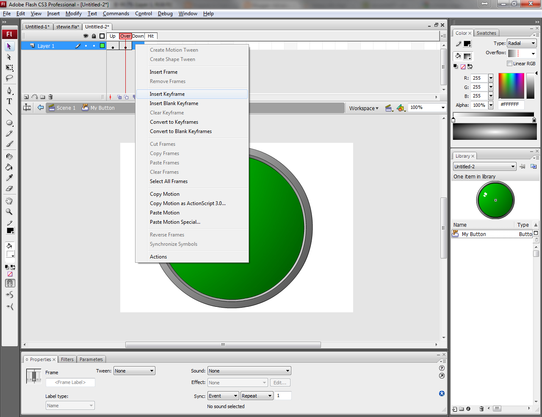The height and width of the screenshot is (417, 542).
Task: Select the Oval shape tool
Action: [9, 123]
